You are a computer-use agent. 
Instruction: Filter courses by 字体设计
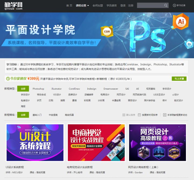[167, 89]
